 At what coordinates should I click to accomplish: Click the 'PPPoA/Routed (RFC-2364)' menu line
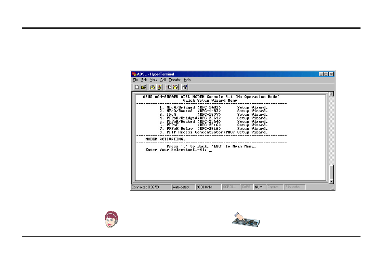coord(213,121)
